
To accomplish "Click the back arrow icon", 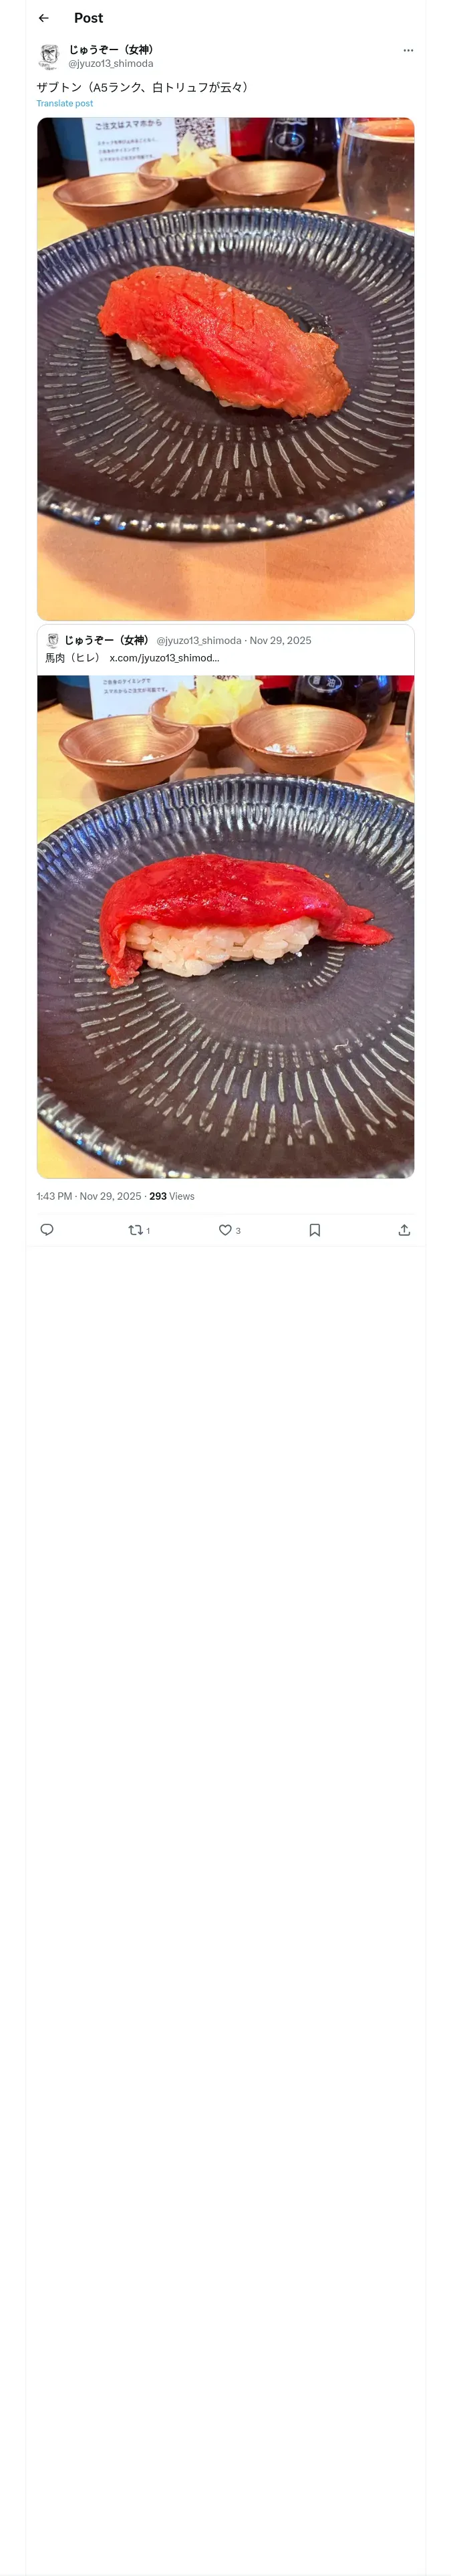I will click(x=43, y=18).
